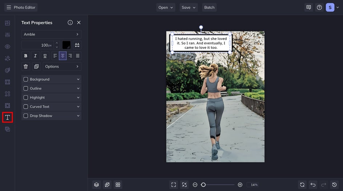
Task: Click the flatten layers export icon
Action: click(x=107, y=185)
